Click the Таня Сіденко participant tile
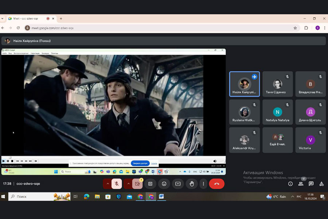The height and width of the screenshot is (219, 328). 277,84
